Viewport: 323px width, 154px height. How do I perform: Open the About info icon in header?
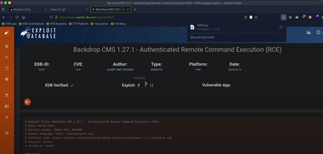318,32
